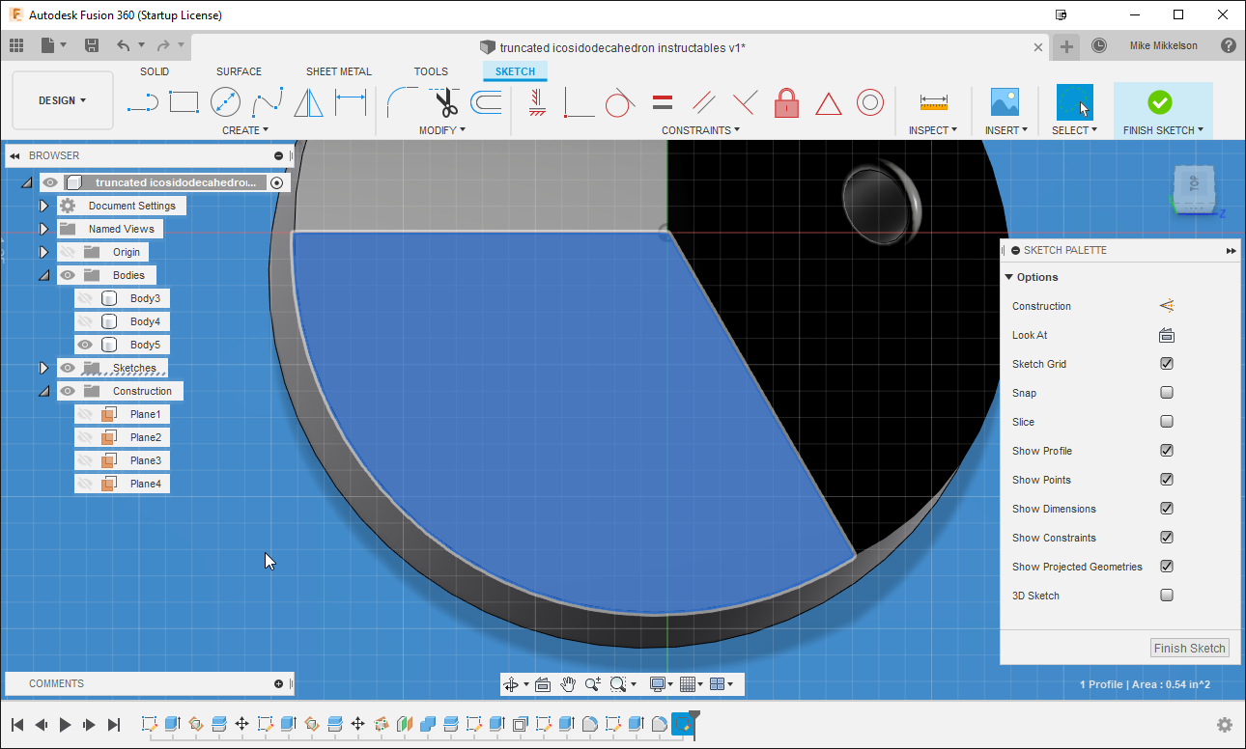This screenshot has width=1246, height=749.
Task: Switch to the SOLID tab
Action: pyautogui.click(x=155, y=70)
